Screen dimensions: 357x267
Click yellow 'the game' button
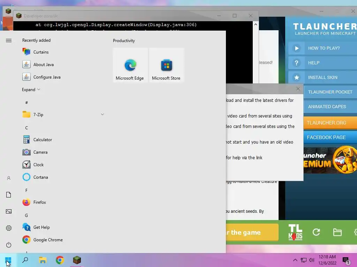[252, 232]
